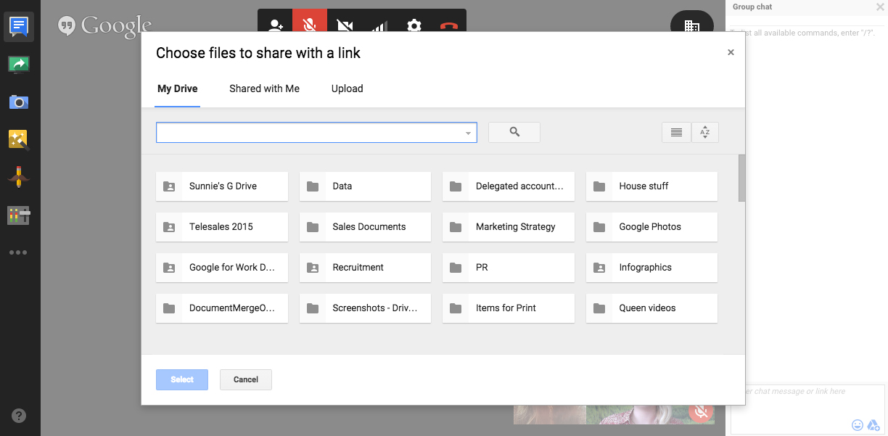The height and width of the screenshot is (436, 888).
Task: Open the A-Z sort options menu
Action: (x=705, y=132)
